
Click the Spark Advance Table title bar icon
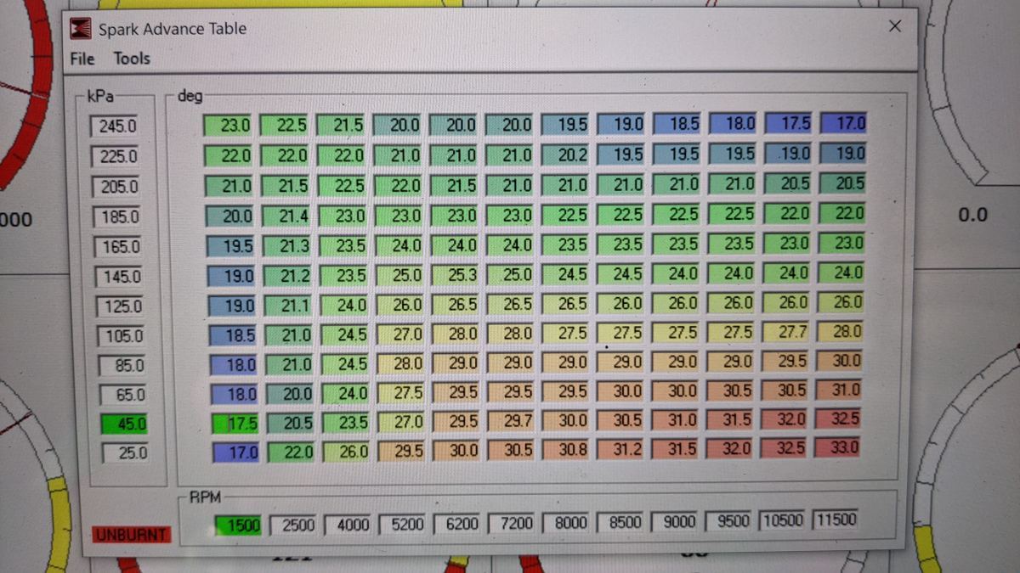[x=82, y=29]
